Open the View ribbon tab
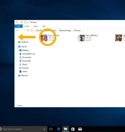Viewport: 125px width, 132px height. pos(44,26)
